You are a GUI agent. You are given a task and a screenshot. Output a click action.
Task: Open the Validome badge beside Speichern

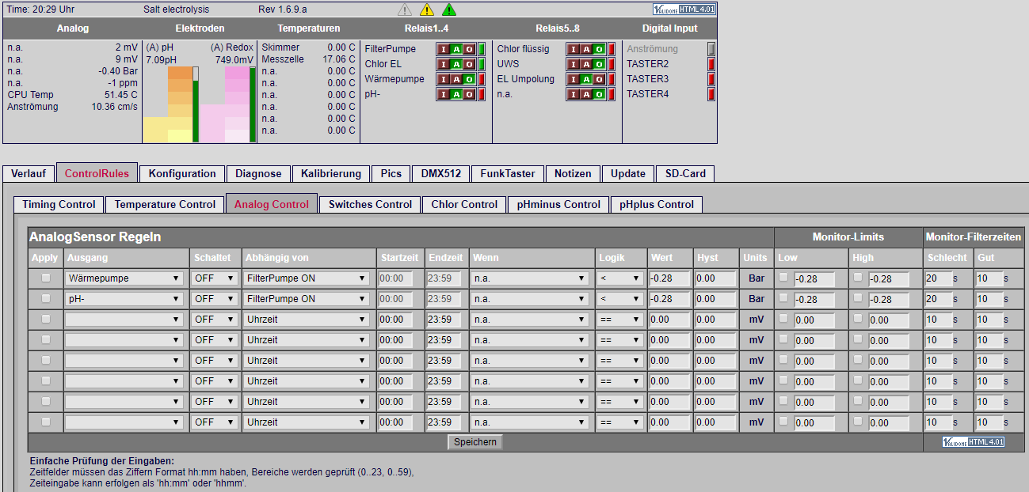tap(974, 441)
